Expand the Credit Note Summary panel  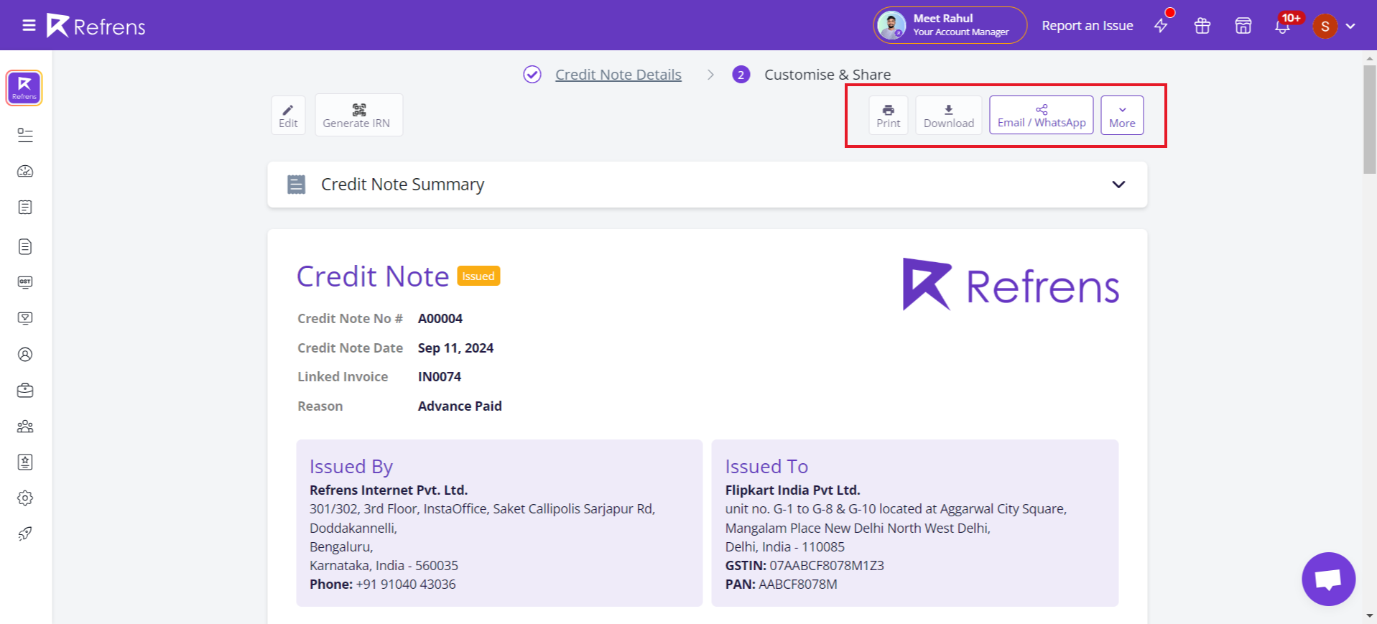(x=1118, y=185)
